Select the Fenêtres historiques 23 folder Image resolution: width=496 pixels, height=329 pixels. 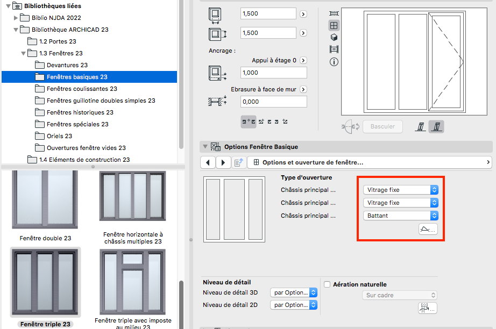point(89,112)
